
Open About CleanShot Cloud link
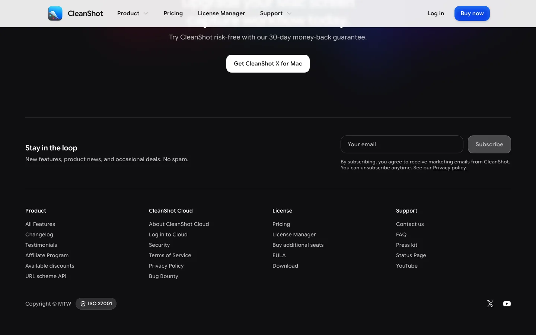179,224
